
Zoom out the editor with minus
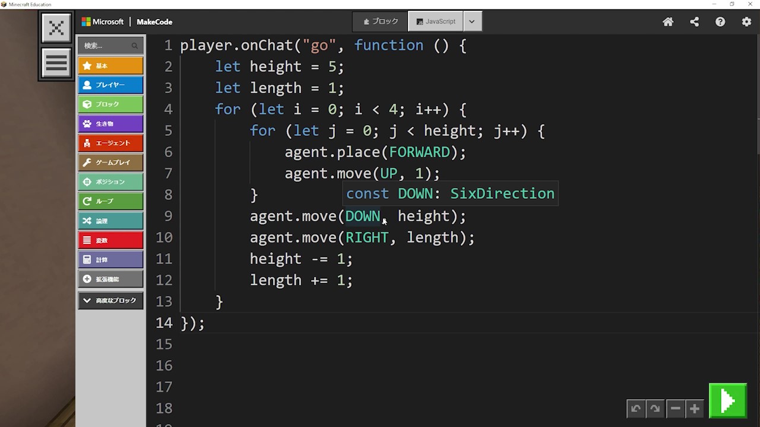[x=675, y=409]
